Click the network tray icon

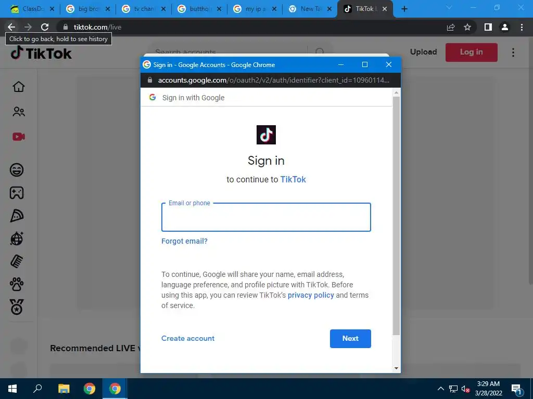click(453, 389)
